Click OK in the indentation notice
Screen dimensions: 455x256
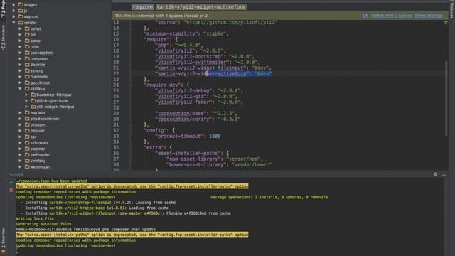[365, 16]
